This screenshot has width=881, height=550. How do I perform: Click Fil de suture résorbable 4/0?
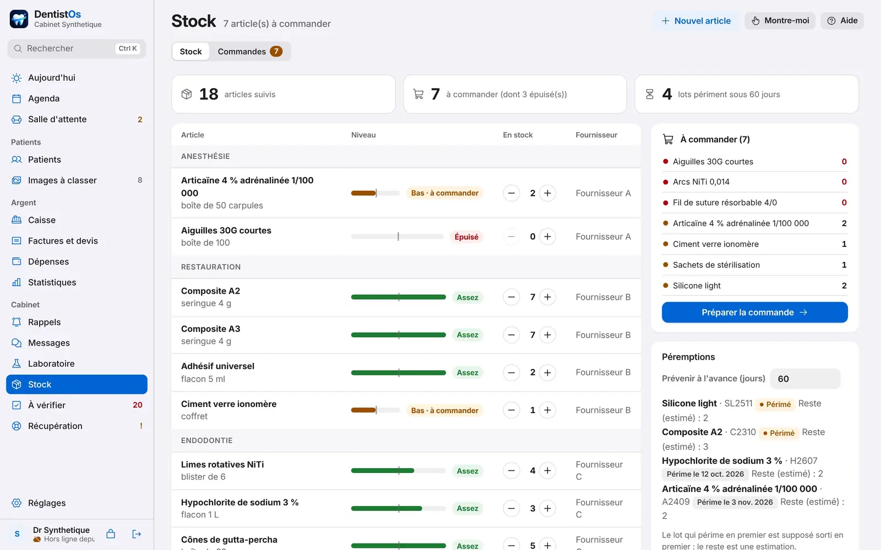pyautogui.click(x=754, y=202)
